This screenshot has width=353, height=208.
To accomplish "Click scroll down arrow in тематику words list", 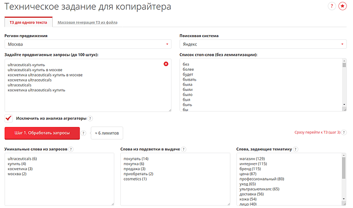I will tap(344, 199).
